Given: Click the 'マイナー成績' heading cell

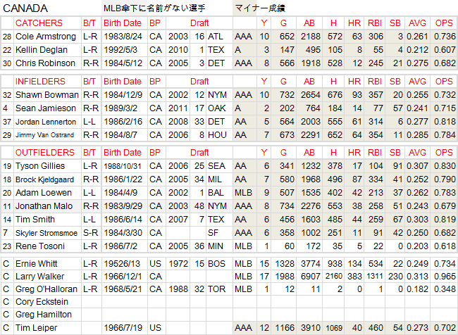Looking at the screenshot, I should point(260,8).
